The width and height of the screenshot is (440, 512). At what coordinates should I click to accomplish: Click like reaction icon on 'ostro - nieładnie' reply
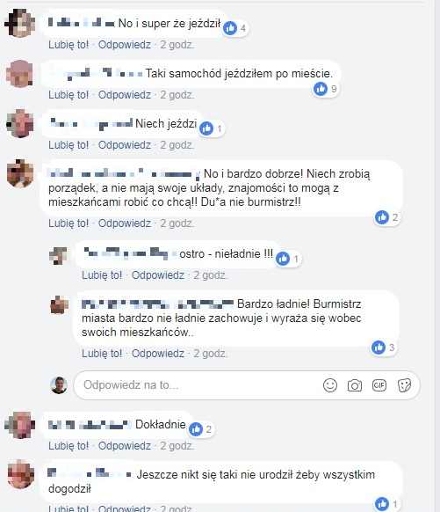[283, 259]
